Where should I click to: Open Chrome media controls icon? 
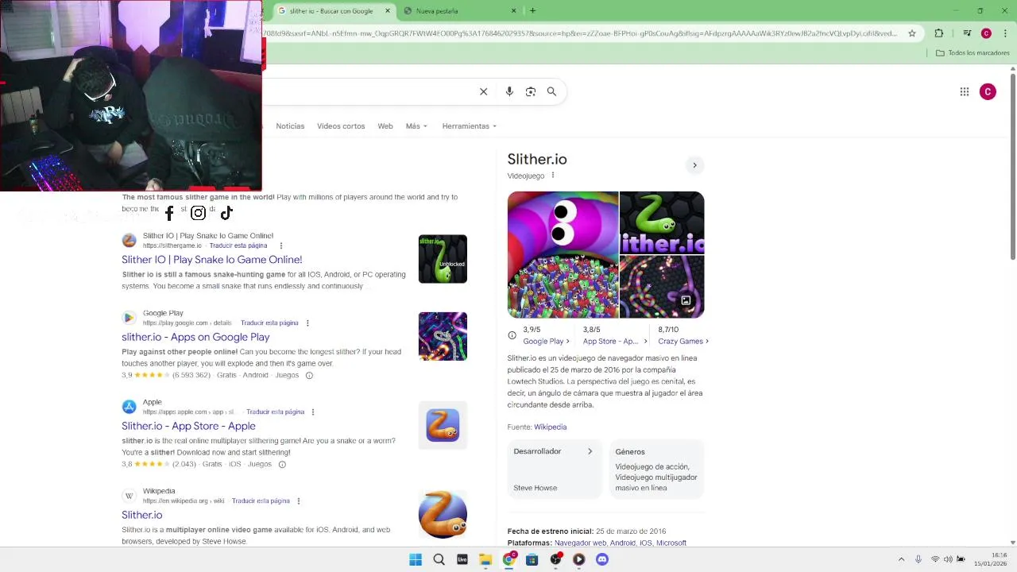click(967, 33)
